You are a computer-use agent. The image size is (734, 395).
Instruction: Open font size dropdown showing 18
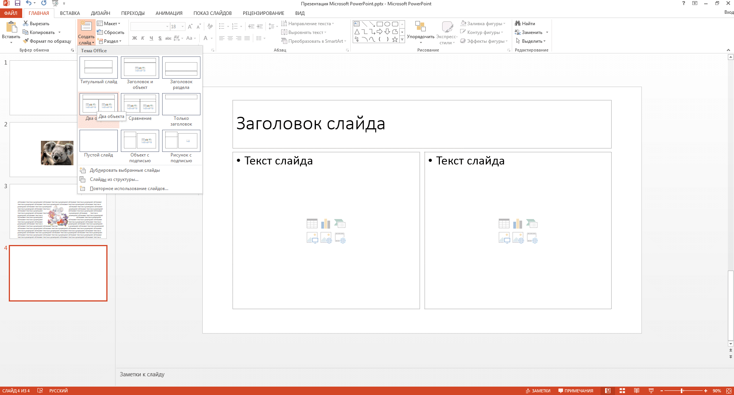(x=183, y=27)
